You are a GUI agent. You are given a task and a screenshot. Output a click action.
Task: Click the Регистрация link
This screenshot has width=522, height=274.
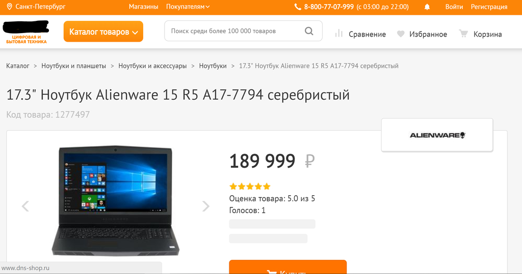pyautogui.click(x=489, y=7)
